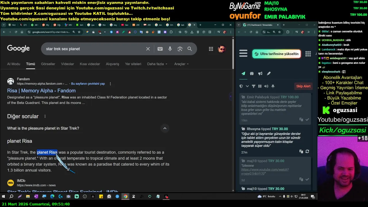Switch to Videolar search tab

[x=68, y=64]
